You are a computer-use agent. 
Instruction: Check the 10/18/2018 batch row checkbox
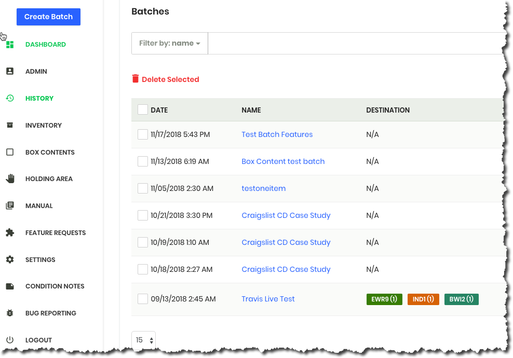[x=143, y=269]
